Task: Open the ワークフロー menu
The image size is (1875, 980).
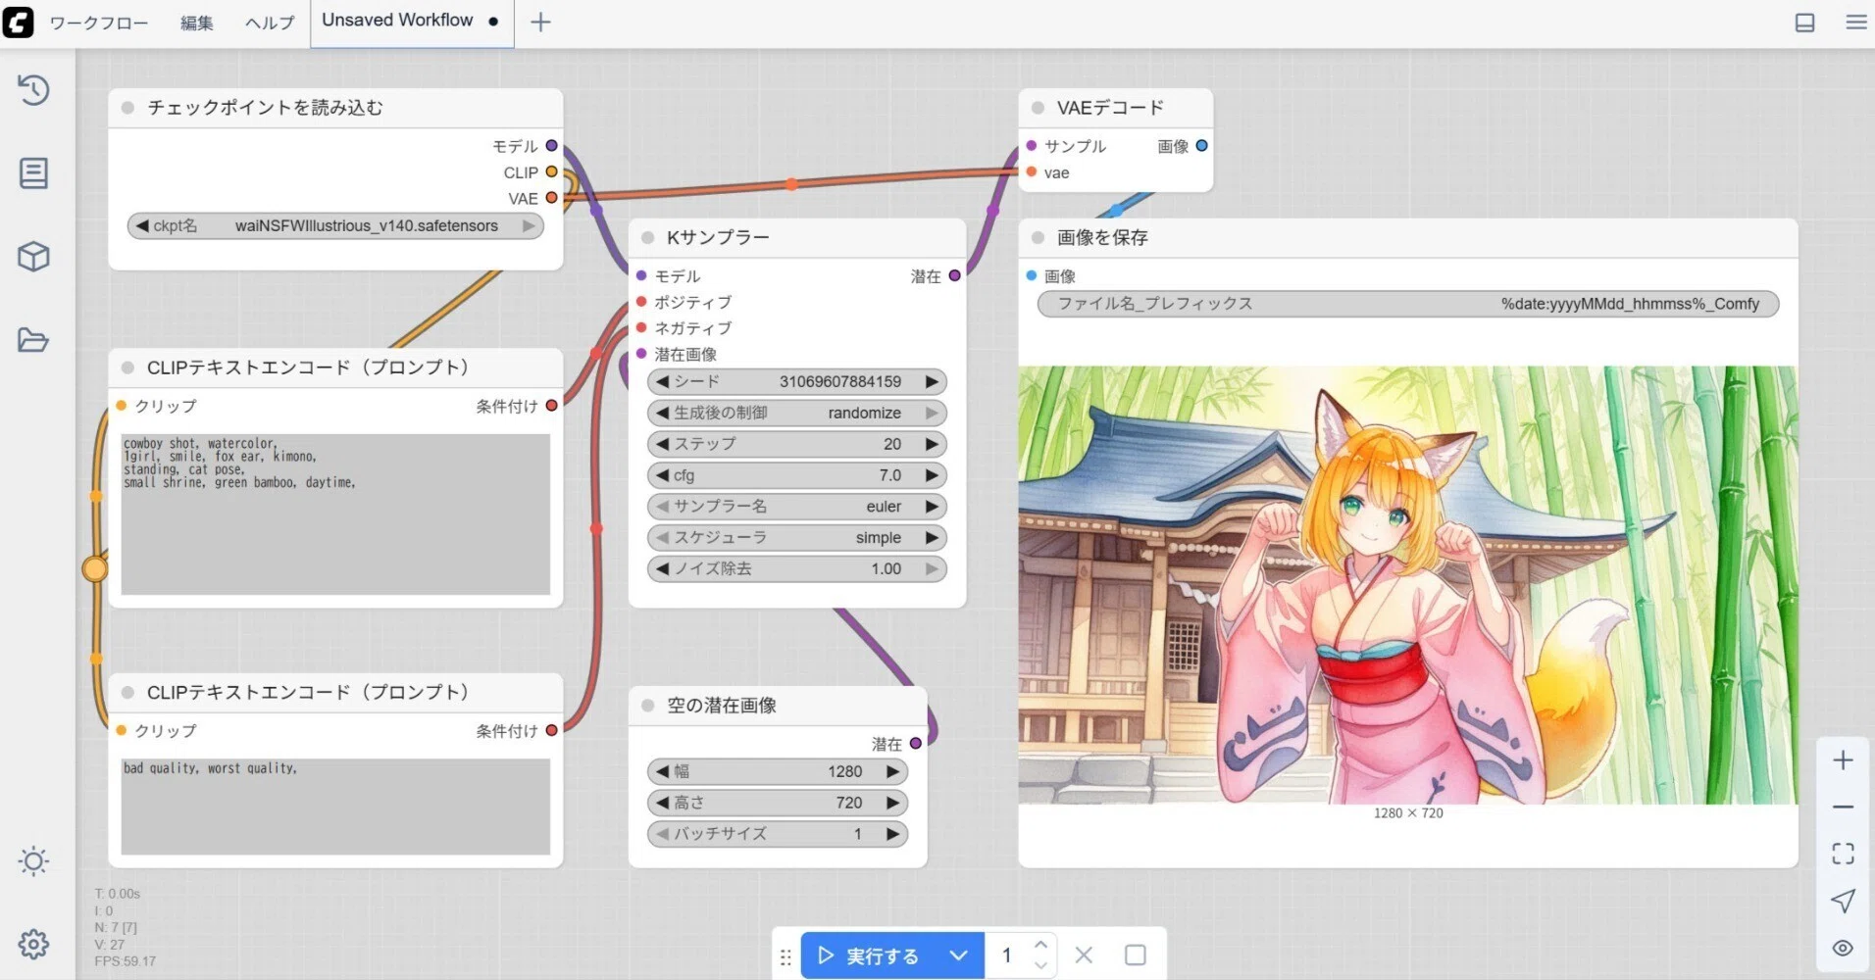Action: (99, 23)
